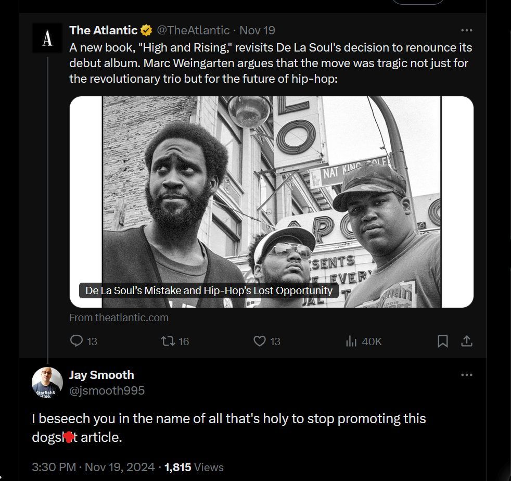Click The Atlantic's 'A' profile avatar
The width and height of the screenshot is (511, 481).
(x=47, y=37)
